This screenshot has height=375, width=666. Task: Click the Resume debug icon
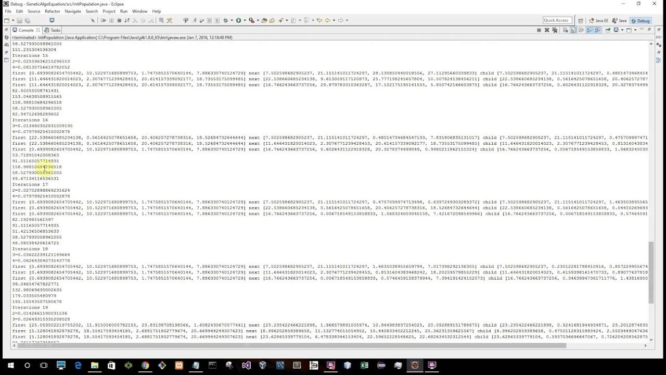pos(103,20)
